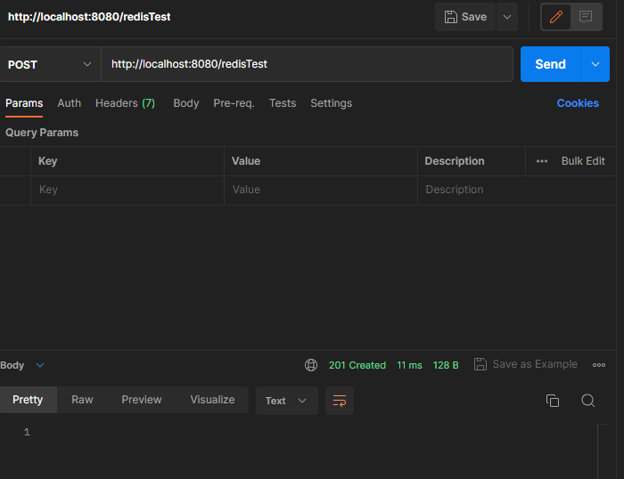Click the ellipsis beside Bulk Edit

542,161
